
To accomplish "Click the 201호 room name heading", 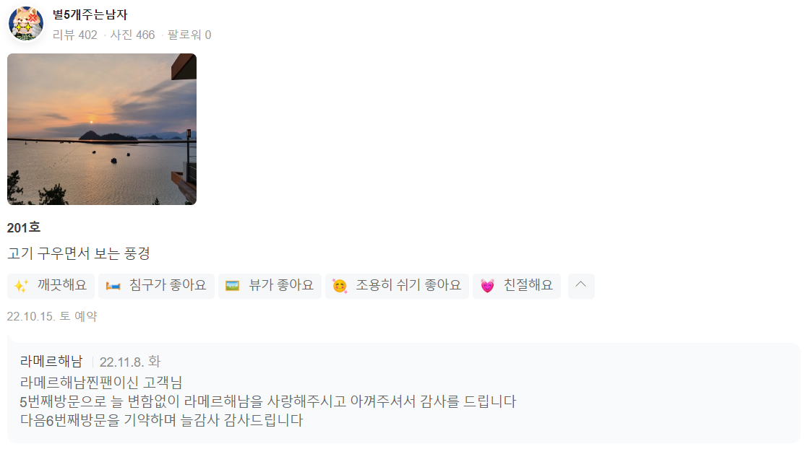I will pos(24,227).
